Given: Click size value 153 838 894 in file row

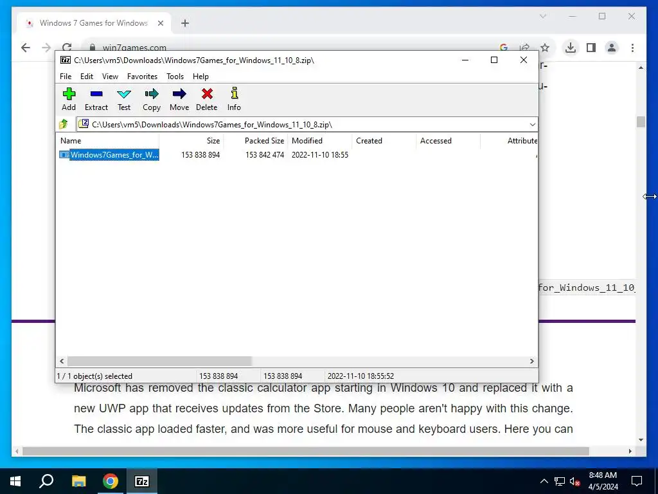Looking at the screenshot, I should [200, 155].
